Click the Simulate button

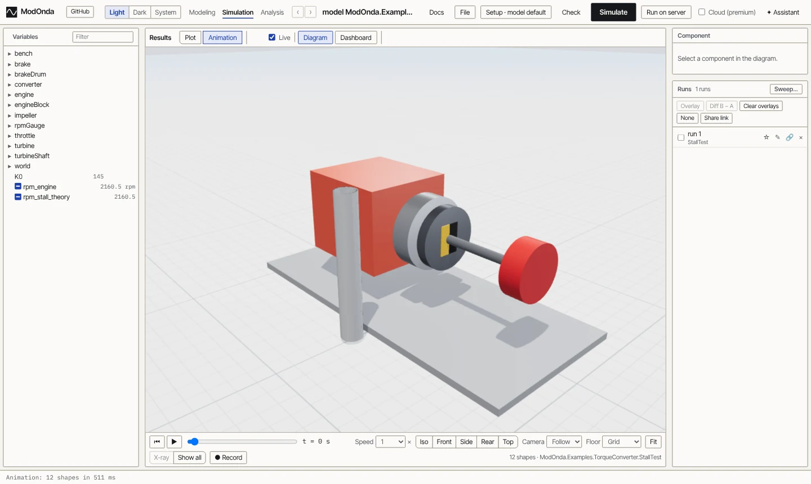point(613,12)
